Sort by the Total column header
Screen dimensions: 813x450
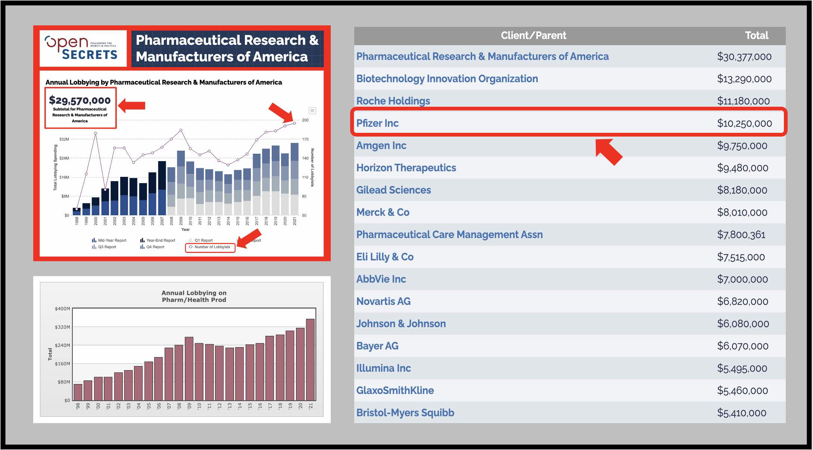756,35
